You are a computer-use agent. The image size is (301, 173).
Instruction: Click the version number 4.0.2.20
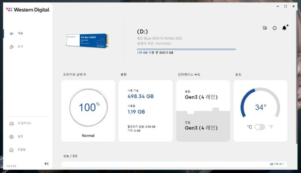tap(11, 166)
